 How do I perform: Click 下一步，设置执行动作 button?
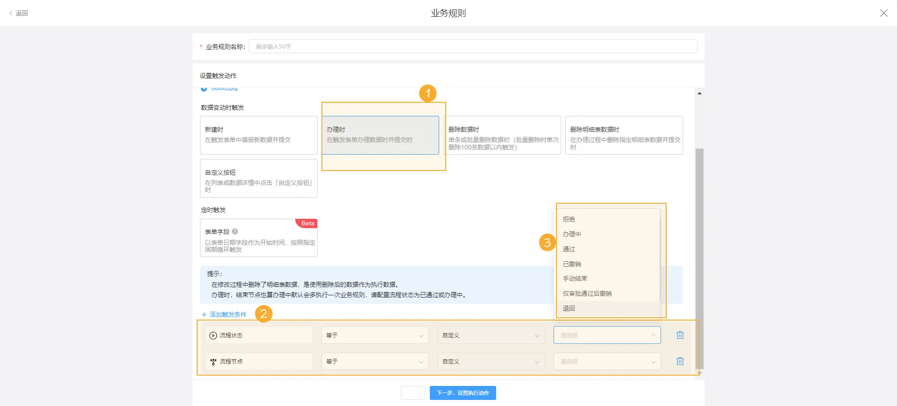[x=463, y=393]
